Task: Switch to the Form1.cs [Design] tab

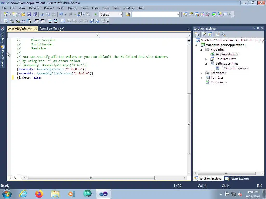Action: (x=52, y=29)
